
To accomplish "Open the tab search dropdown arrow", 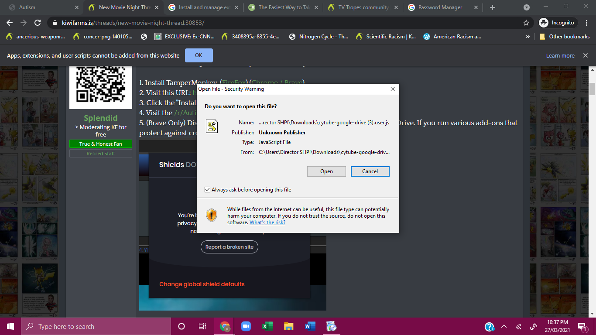I will [527, 7].
